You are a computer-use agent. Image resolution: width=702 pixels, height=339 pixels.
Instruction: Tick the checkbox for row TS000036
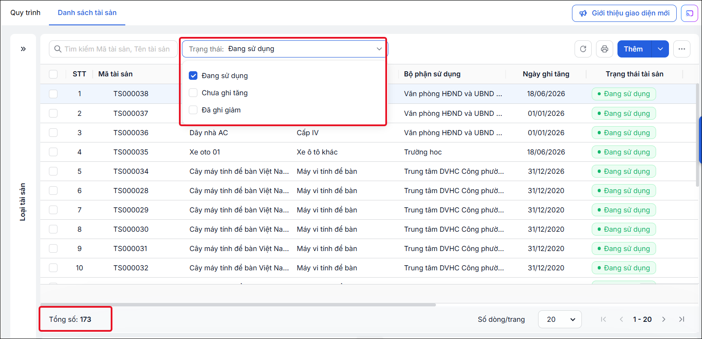pyautogui.click(x=53, y=133)
